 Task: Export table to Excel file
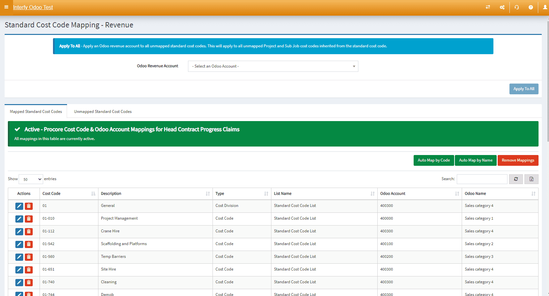click(x=531, y=179)
